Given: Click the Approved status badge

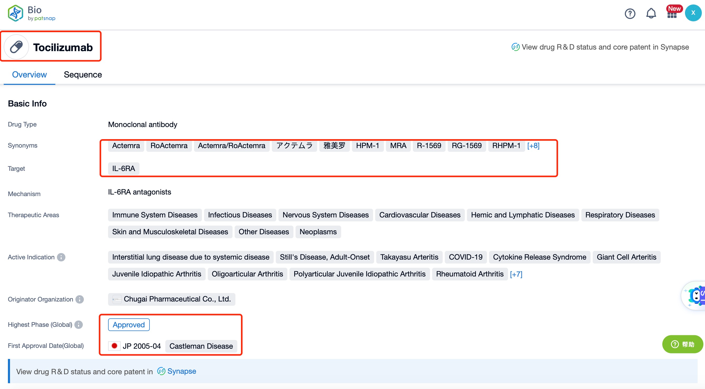Looking at the screenshot, I should coord(128,324).
